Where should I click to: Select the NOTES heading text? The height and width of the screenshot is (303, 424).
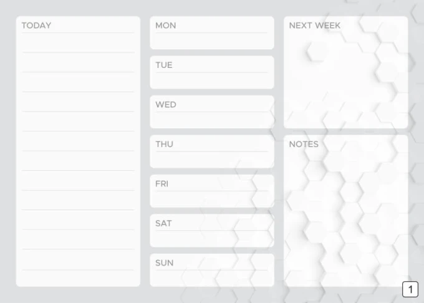tap(304, 144)
